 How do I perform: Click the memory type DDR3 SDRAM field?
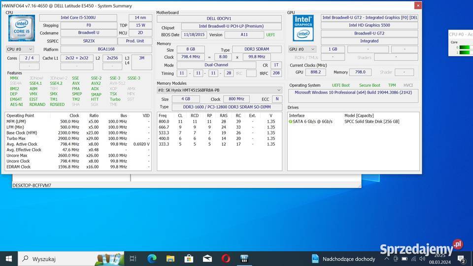click(257, 49)
